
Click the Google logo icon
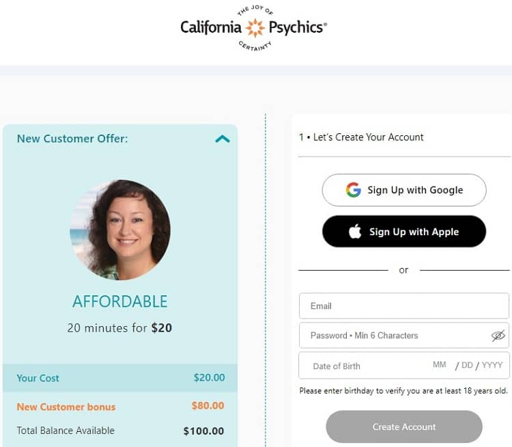[353, 190]
